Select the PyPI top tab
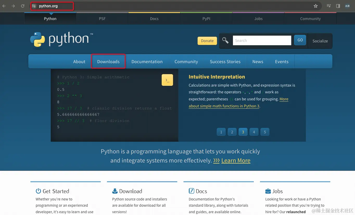The height and width of the screenshot is (215, 355). click(x=206, y=19)
